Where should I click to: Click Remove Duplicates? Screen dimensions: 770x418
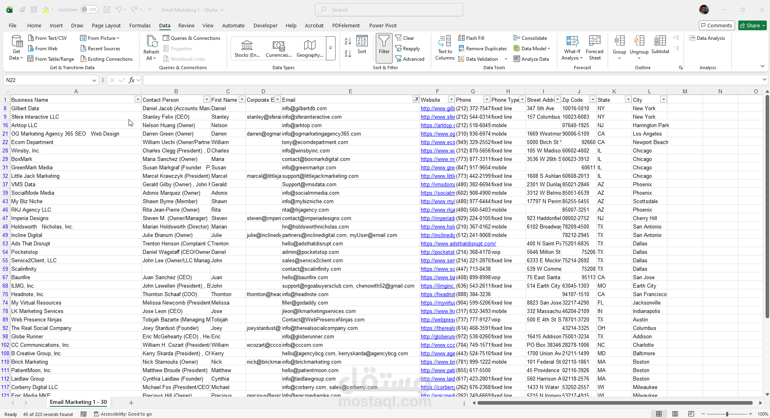[x=483, y=48]
